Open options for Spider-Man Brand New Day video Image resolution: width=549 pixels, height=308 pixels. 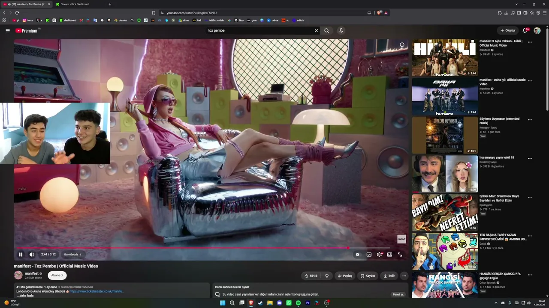pos(530,197)
